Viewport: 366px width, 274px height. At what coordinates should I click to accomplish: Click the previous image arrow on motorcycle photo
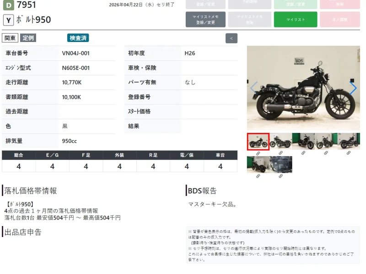point(254,88)
